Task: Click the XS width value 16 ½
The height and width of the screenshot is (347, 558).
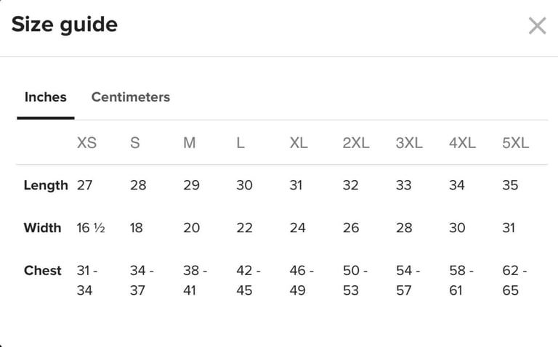Action: pyautogui.click(x=91, y=227)
